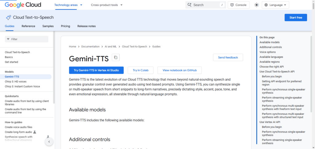Image resolution: width=315 pixels, height=149 pixels.
Task: Click the globe icon in Language button
Action: (266, 5)
